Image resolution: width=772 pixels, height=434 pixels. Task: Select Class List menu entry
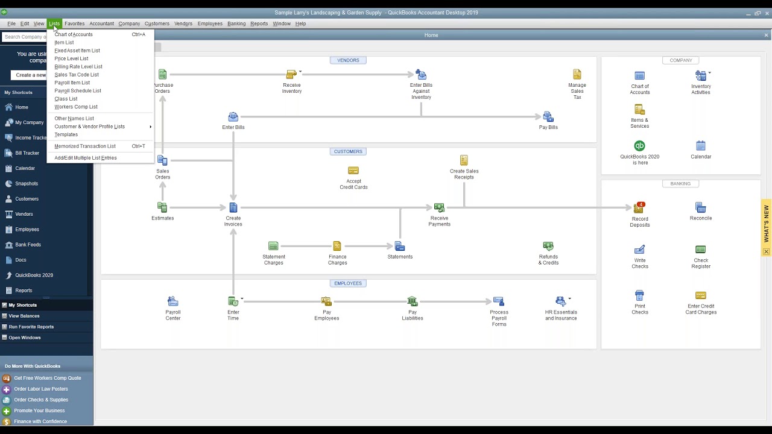(101, 99)
